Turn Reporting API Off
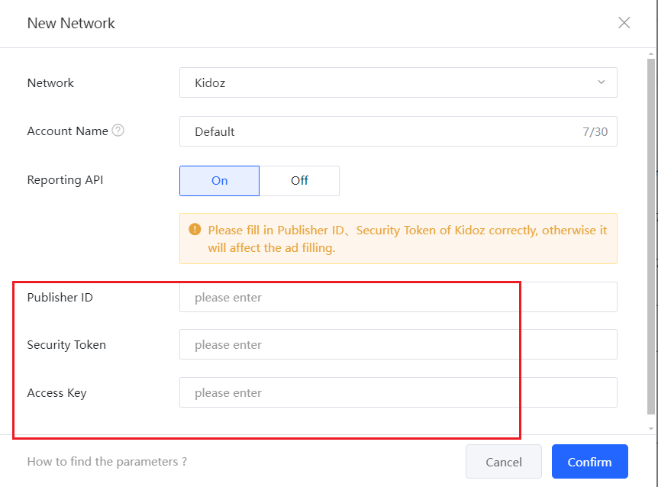The width and height of the screenshot is (658, 487). pos(299,181)
